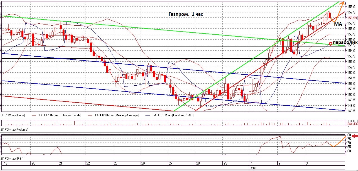Click the 153.5 price axis label
Viewport: 358px width, 171px height.
pyautogui.click(x=351, y=56)
